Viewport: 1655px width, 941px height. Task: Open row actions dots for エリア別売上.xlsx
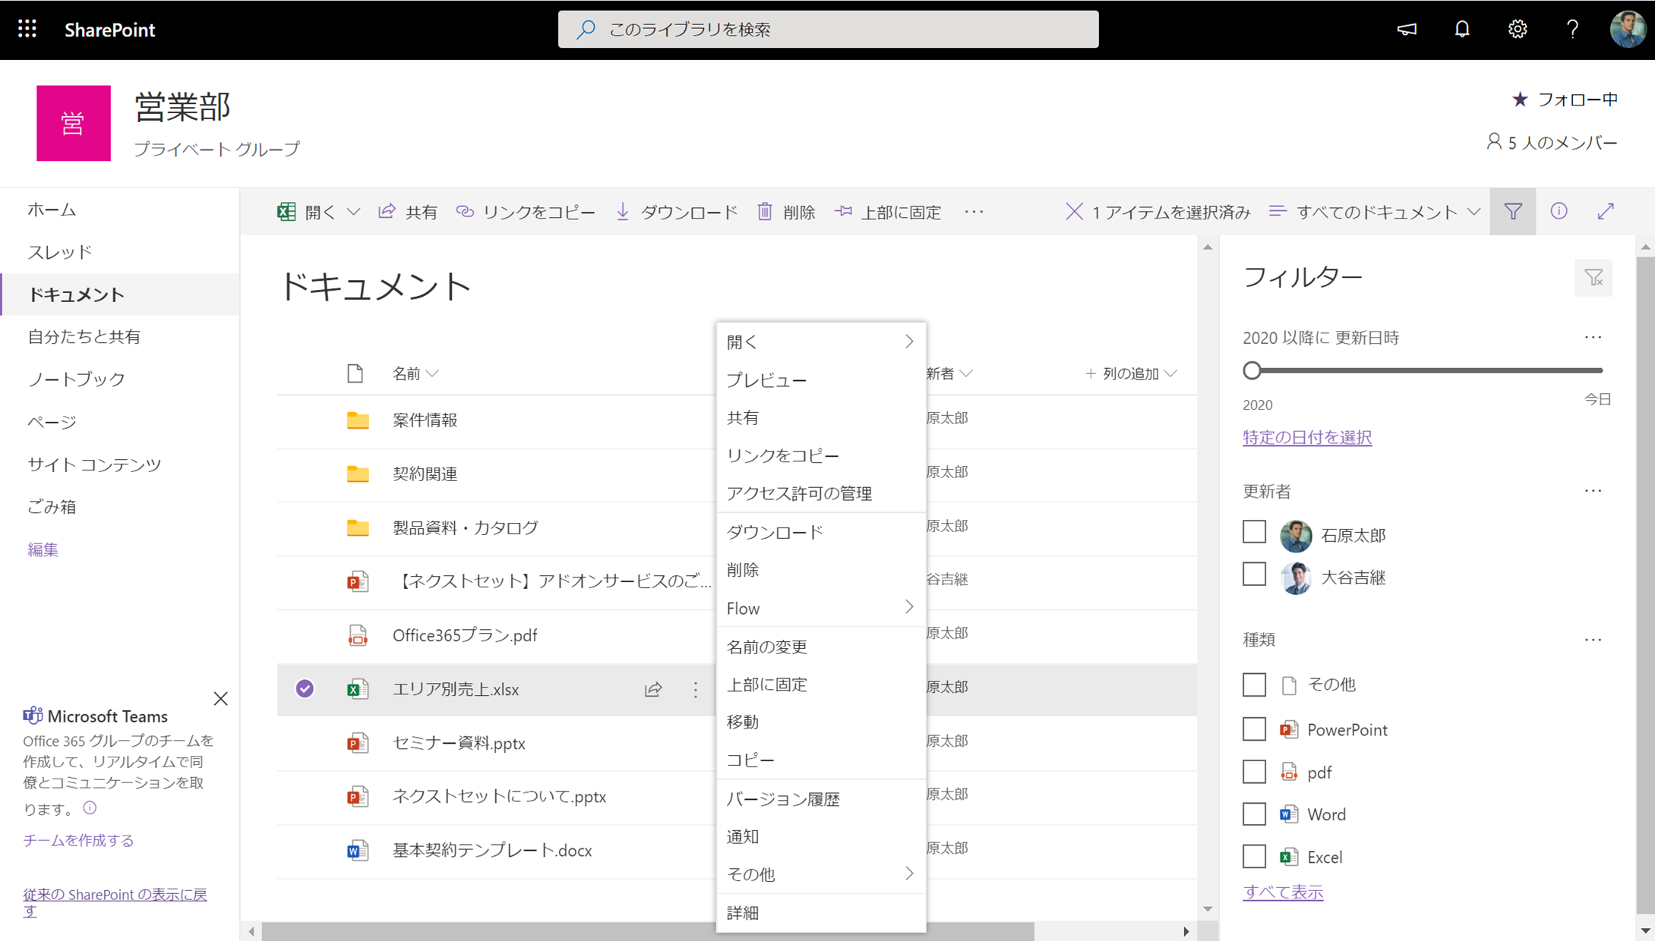pyautogui.click(x=696, y=689)
